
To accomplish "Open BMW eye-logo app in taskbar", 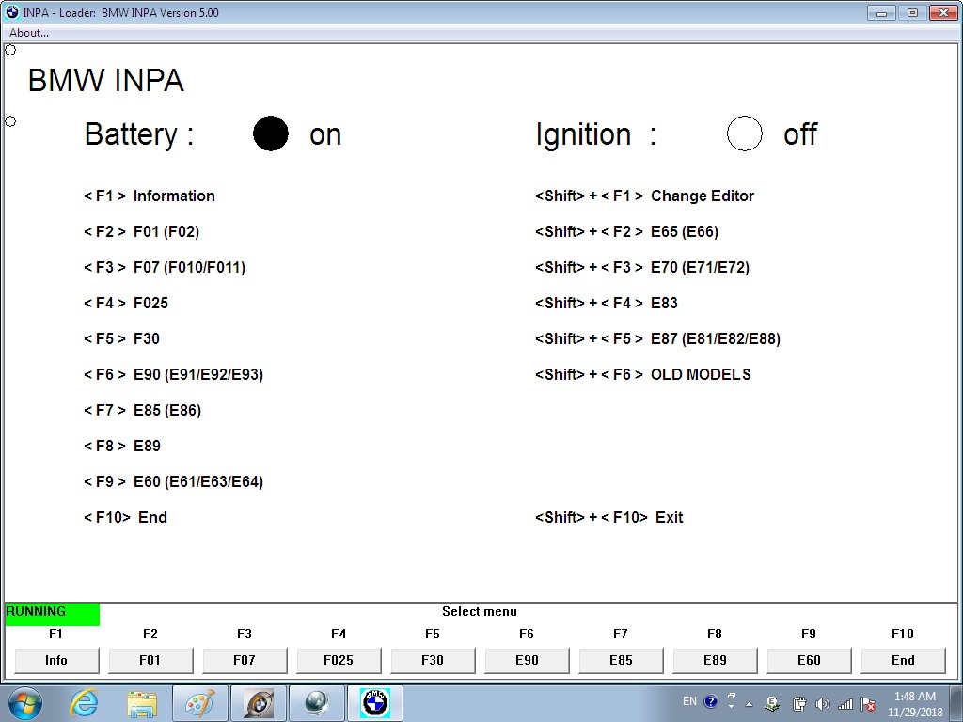I will [x=259, y=703].
